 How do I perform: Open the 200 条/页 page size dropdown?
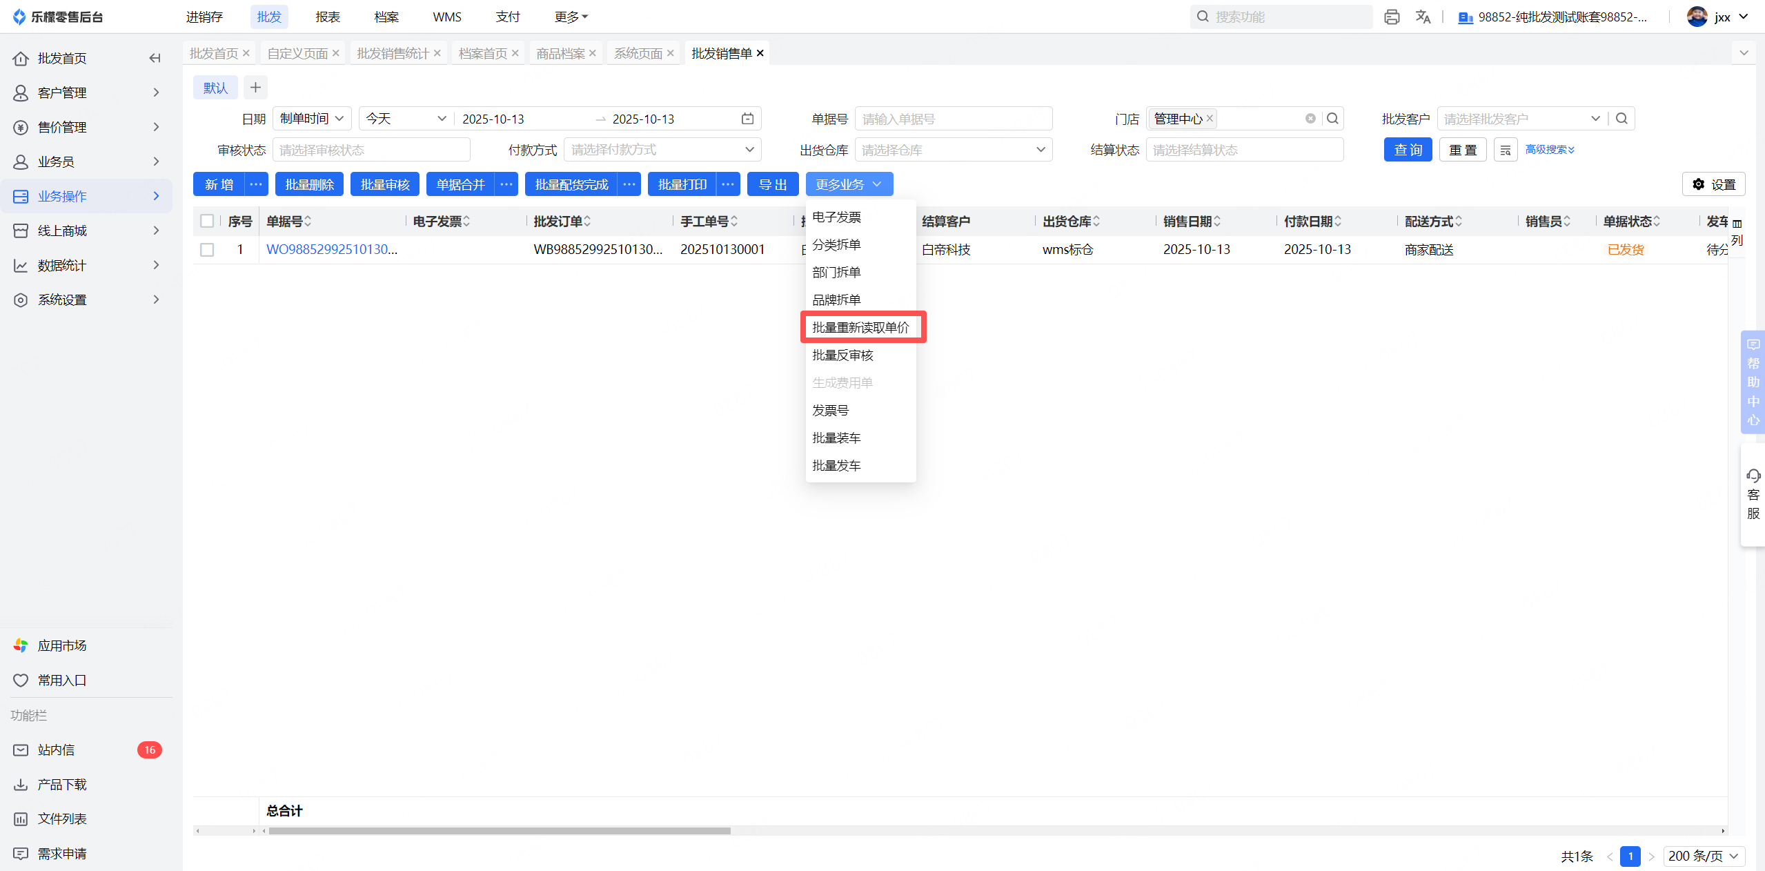(1703, 856)
